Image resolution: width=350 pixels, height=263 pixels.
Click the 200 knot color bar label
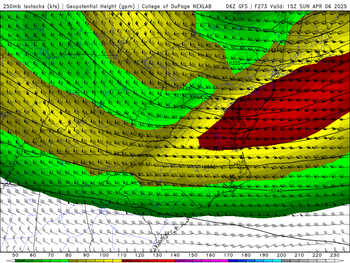[281, 255]
